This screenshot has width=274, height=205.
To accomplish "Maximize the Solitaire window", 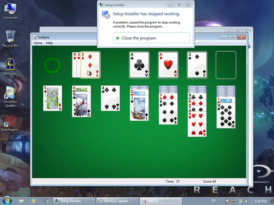I will (x=233, y=37).
